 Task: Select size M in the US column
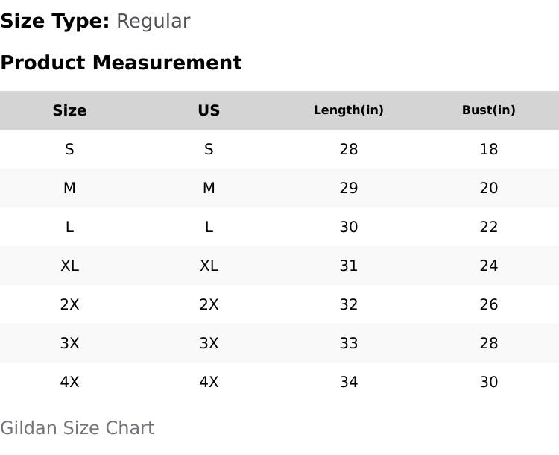[209, 188]
